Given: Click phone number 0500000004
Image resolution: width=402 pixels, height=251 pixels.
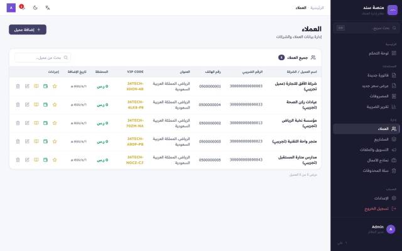Looking at the screenshot, I should [210, 105].
